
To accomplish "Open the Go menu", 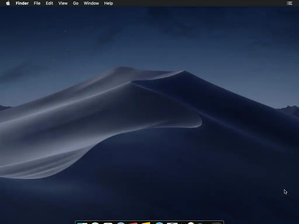I will 76,3.
